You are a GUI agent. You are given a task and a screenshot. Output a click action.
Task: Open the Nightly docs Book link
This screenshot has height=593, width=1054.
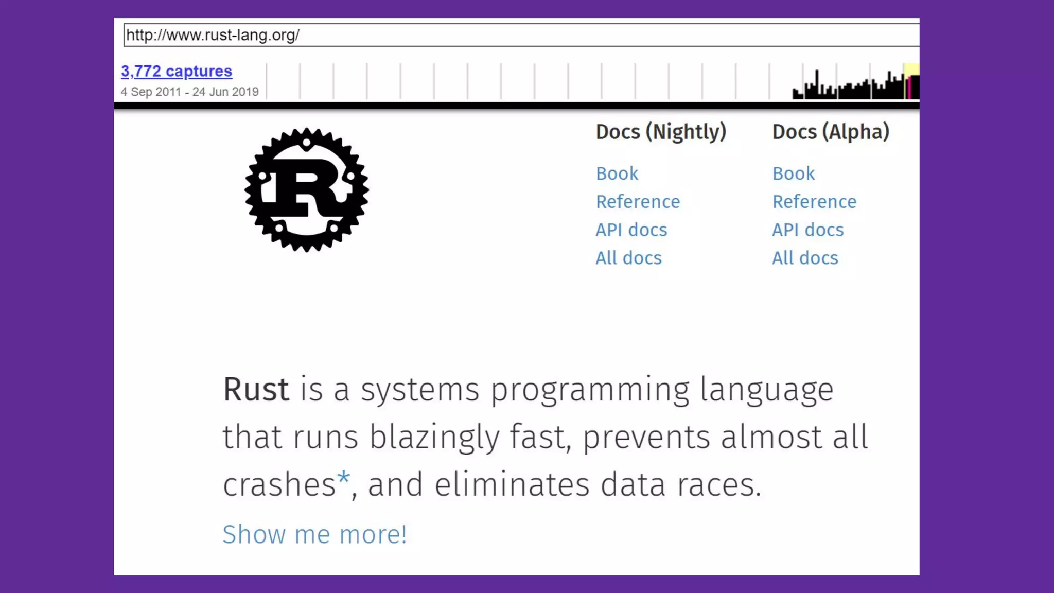[617, 173]
